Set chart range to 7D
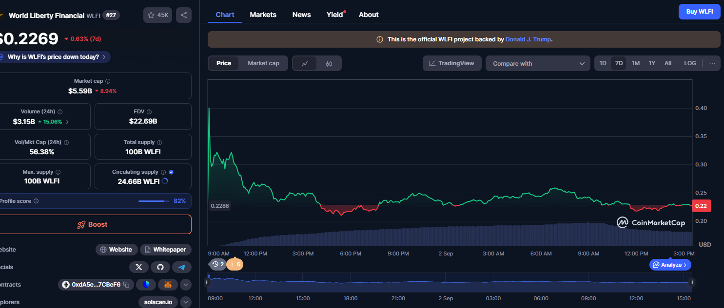Image resolution: width=724 pixels, height=308 pixels. [619, 63]
